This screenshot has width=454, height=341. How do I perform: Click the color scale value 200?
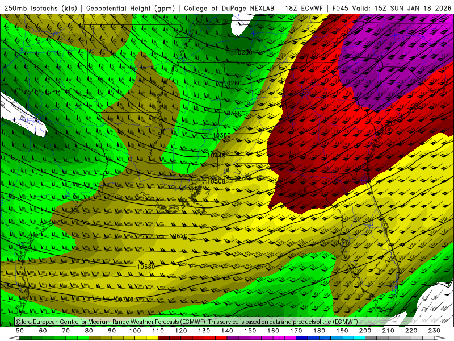pos(365,331)
